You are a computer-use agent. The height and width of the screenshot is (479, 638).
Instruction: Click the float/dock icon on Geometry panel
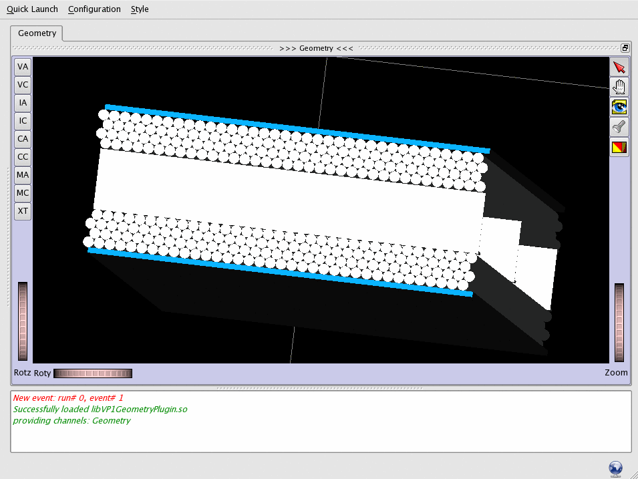(625, 48)
